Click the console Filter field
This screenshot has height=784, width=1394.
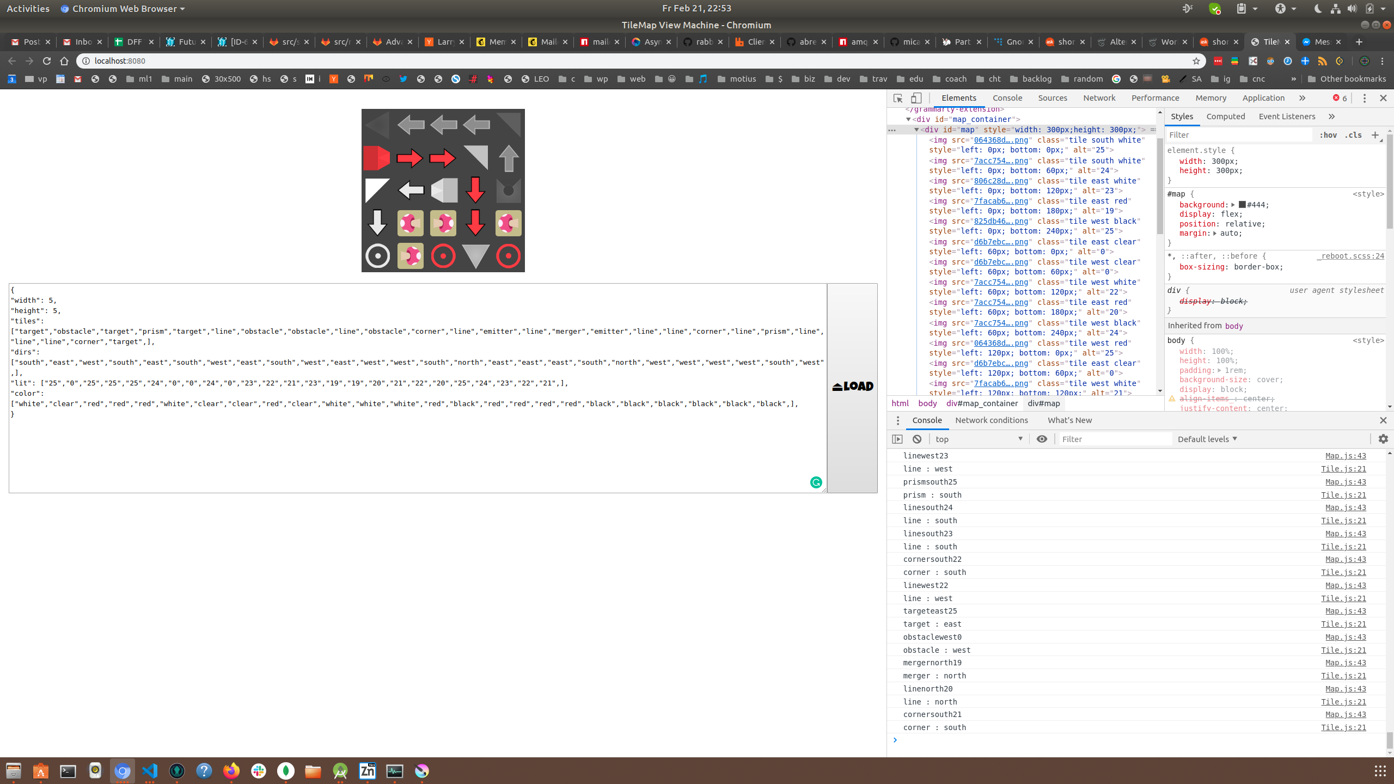point(1114,439)
